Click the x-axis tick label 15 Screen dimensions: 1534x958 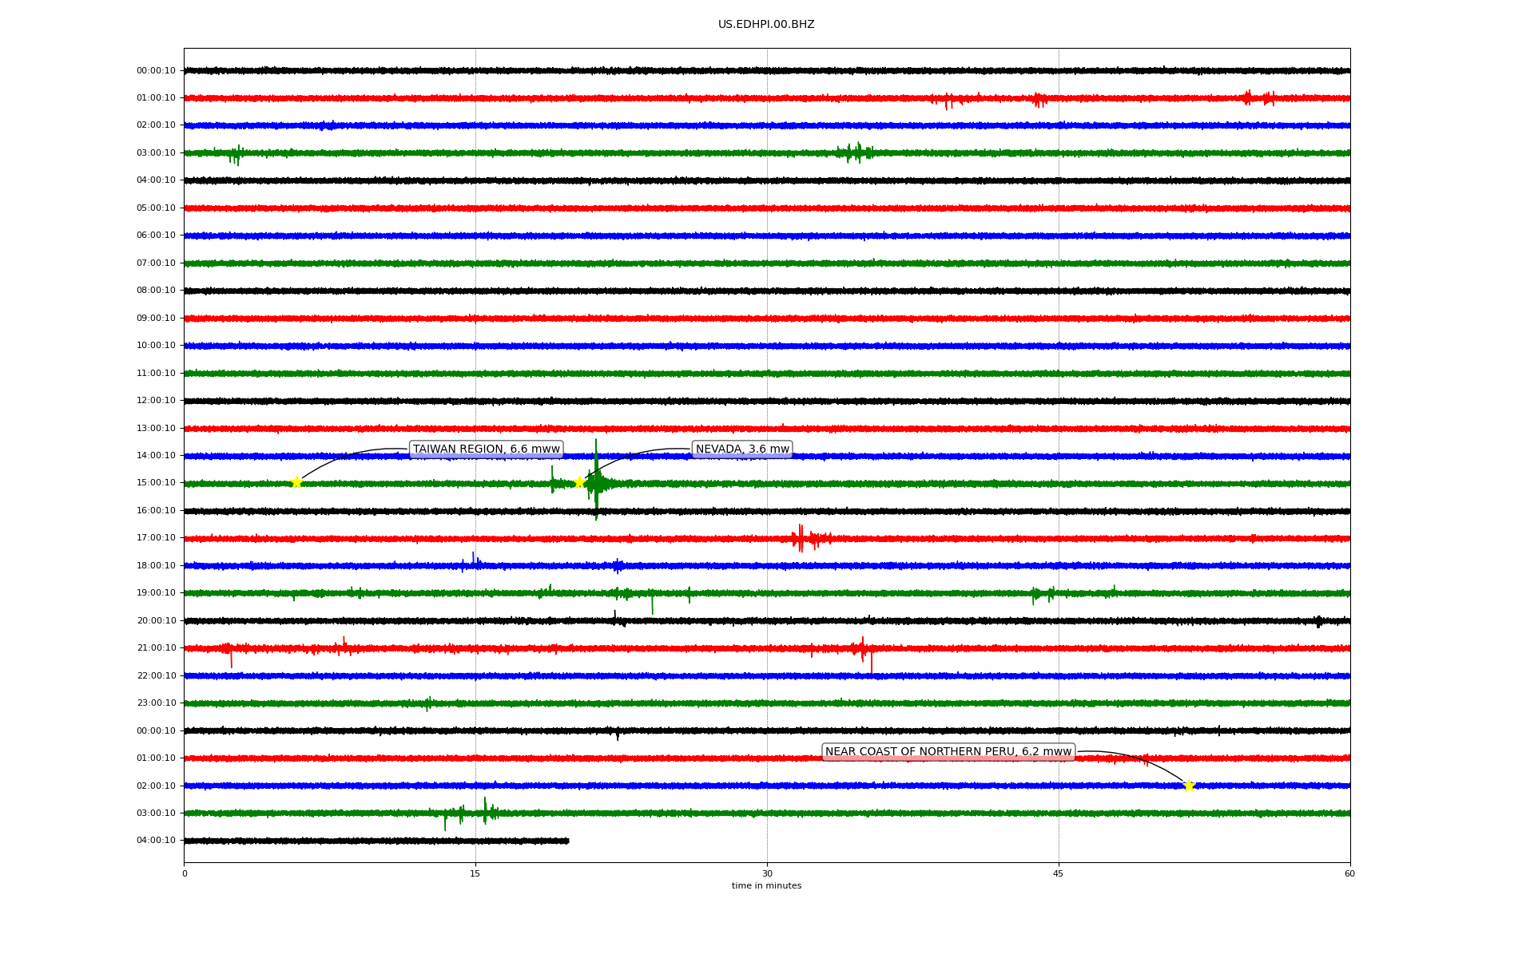click(x=475, y=873)
